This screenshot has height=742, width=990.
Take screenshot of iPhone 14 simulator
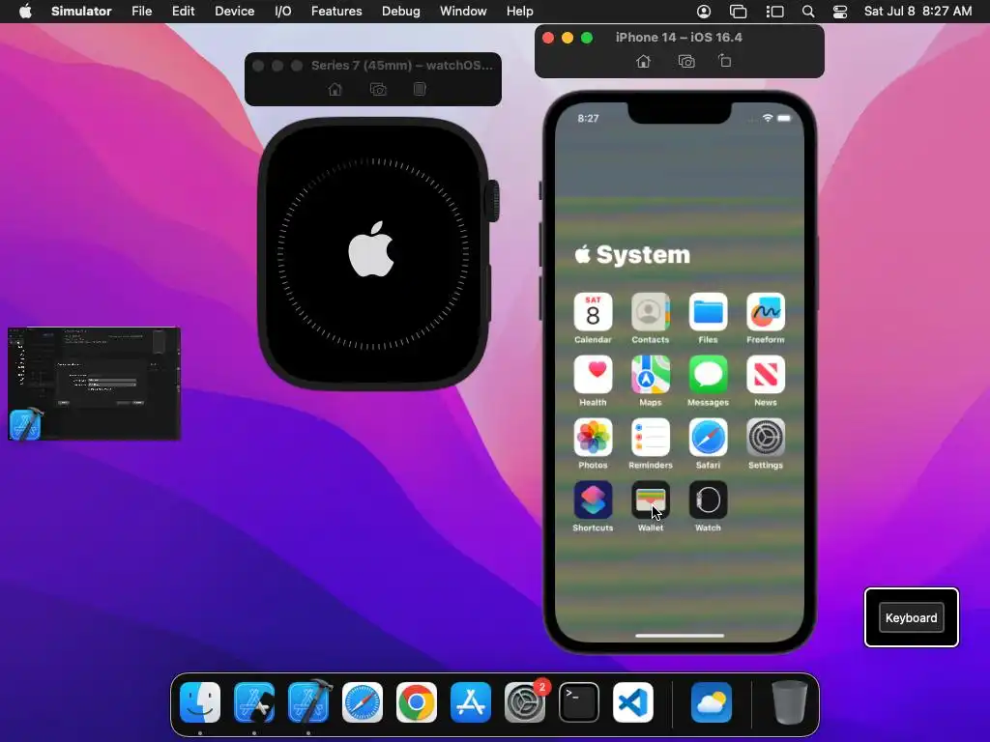click(x=686, y=61)
